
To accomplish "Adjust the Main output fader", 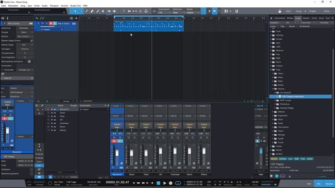I will pos(261,151).
